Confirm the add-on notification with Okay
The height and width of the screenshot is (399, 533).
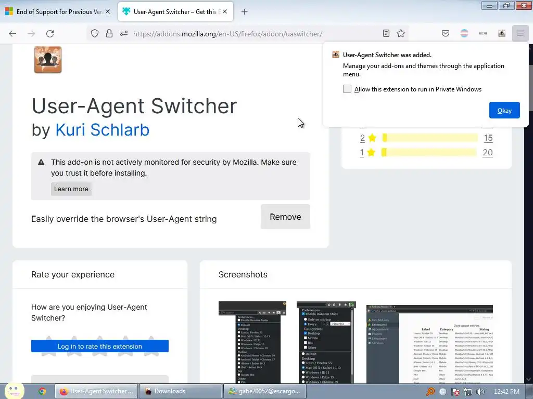pos(504,110)
